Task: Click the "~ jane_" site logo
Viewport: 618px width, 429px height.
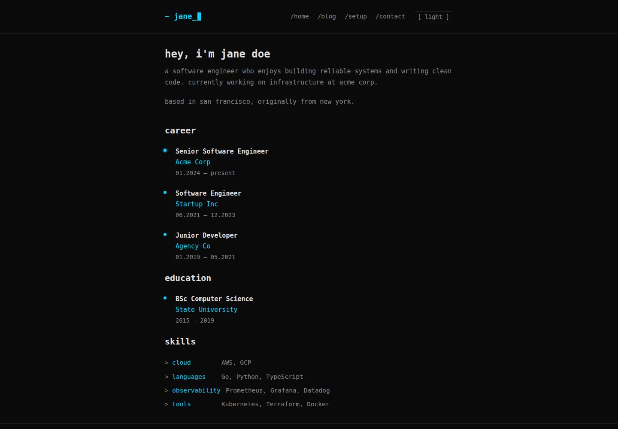Action: point(183,17)
